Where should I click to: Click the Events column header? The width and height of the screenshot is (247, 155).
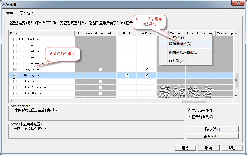coord(42,33)
